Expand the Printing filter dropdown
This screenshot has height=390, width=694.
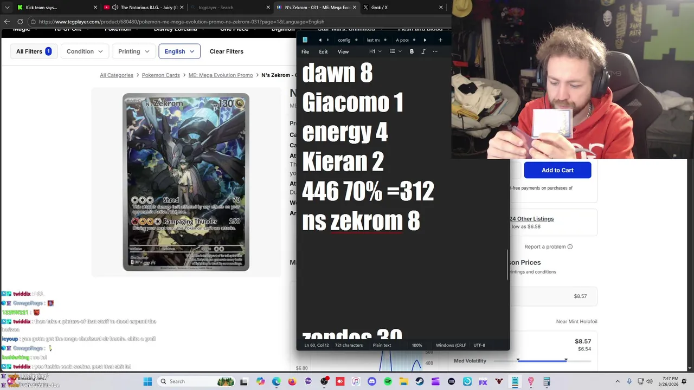coord(133,51)
